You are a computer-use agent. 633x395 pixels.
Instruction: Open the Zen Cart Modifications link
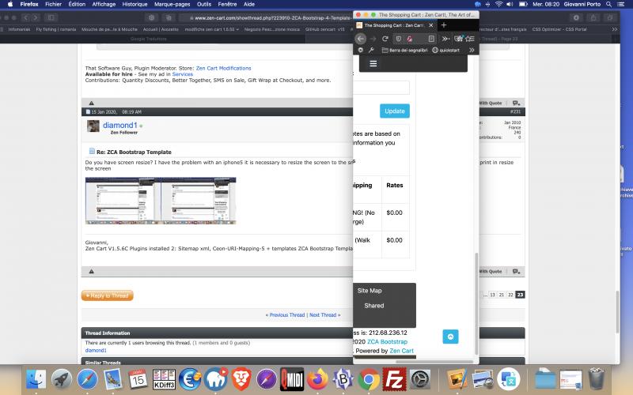coord(223,68)
